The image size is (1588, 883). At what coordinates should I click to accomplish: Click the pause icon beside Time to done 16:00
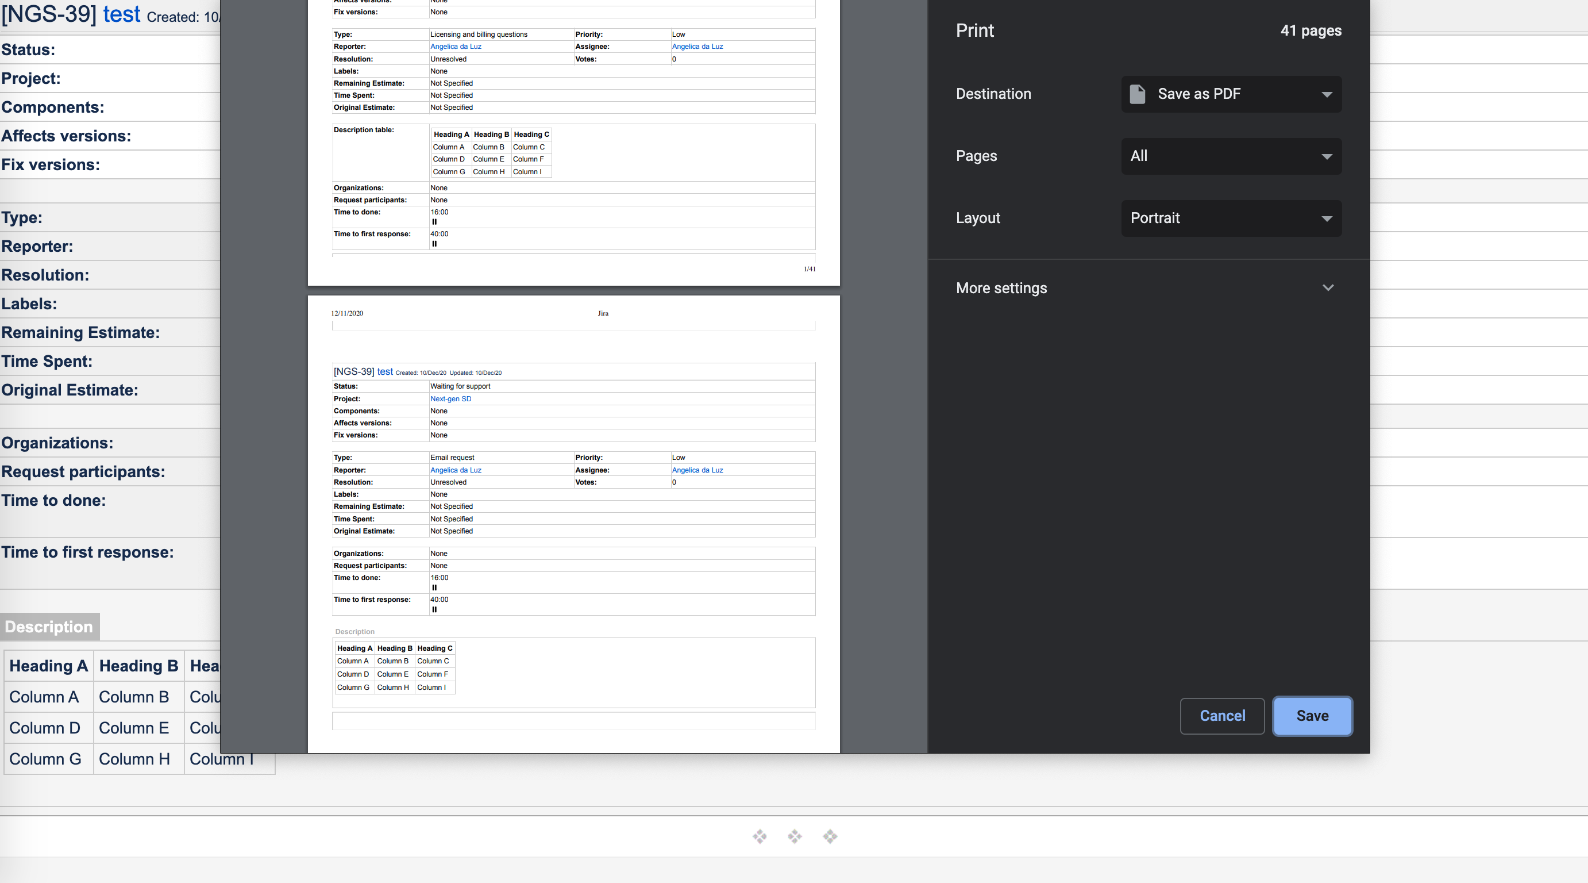435,588
